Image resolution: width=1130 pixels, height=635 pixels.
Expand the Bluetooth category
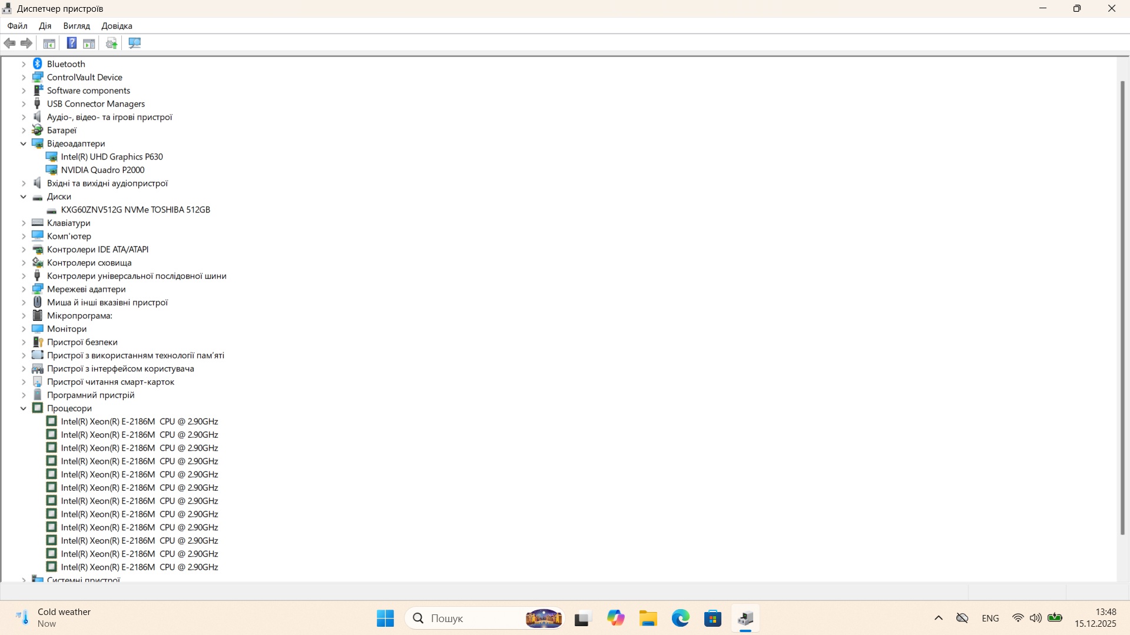[x=24, y=64]
